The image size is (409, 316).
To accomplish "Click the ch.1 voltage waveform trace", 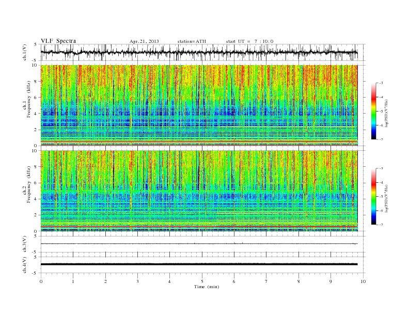I will coord(199,52).
